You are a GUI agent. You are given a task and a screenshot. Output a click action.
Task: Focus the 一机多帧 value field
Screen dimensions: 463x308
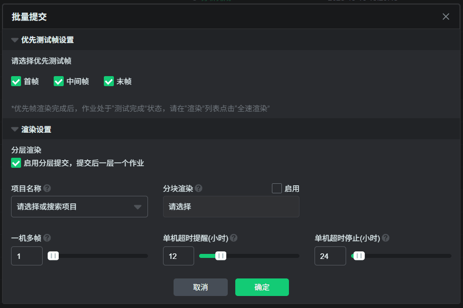coord(27,256)
